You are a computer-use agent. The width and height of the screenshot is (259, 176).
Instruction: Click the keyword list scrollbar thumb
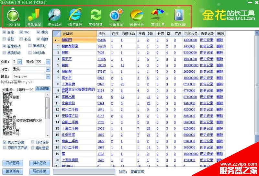pos(48,108)
